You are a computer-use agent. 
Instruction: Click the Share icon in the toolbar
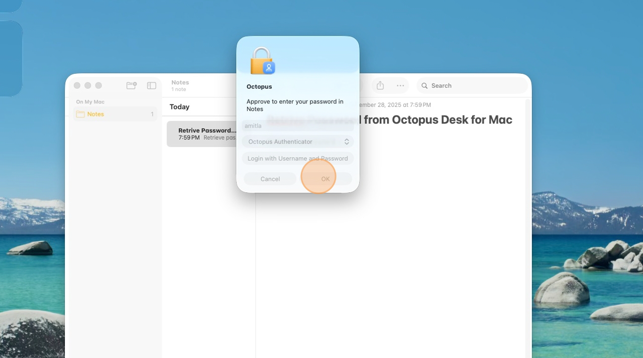380,85
